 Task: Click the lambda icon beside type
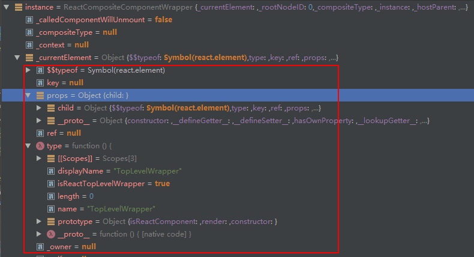coord(40,146)
